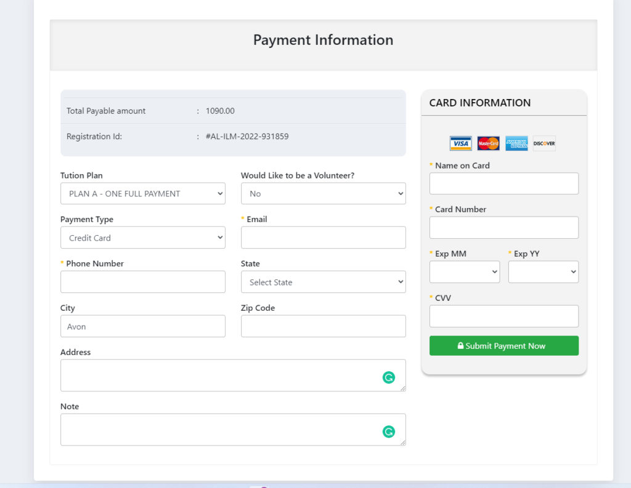Choose a state from Select State
The image size is (631, 488).
(323, 282)
